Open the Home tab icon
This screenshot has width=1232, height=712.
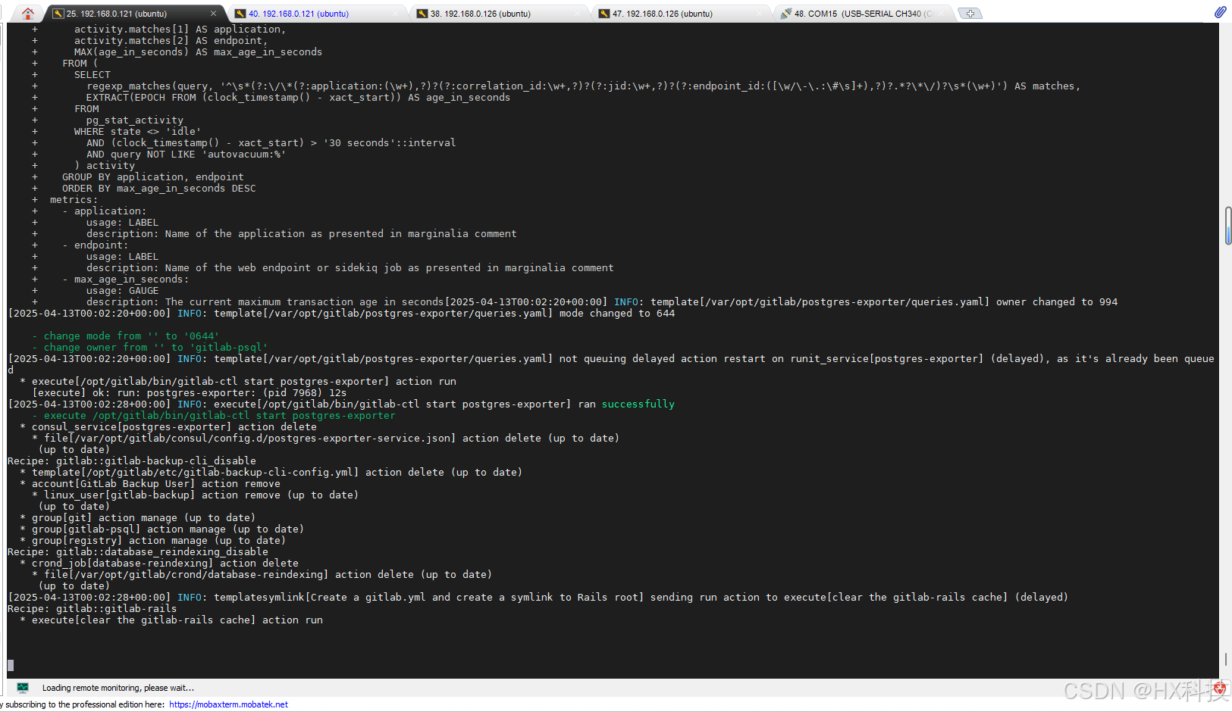[28, 13]
